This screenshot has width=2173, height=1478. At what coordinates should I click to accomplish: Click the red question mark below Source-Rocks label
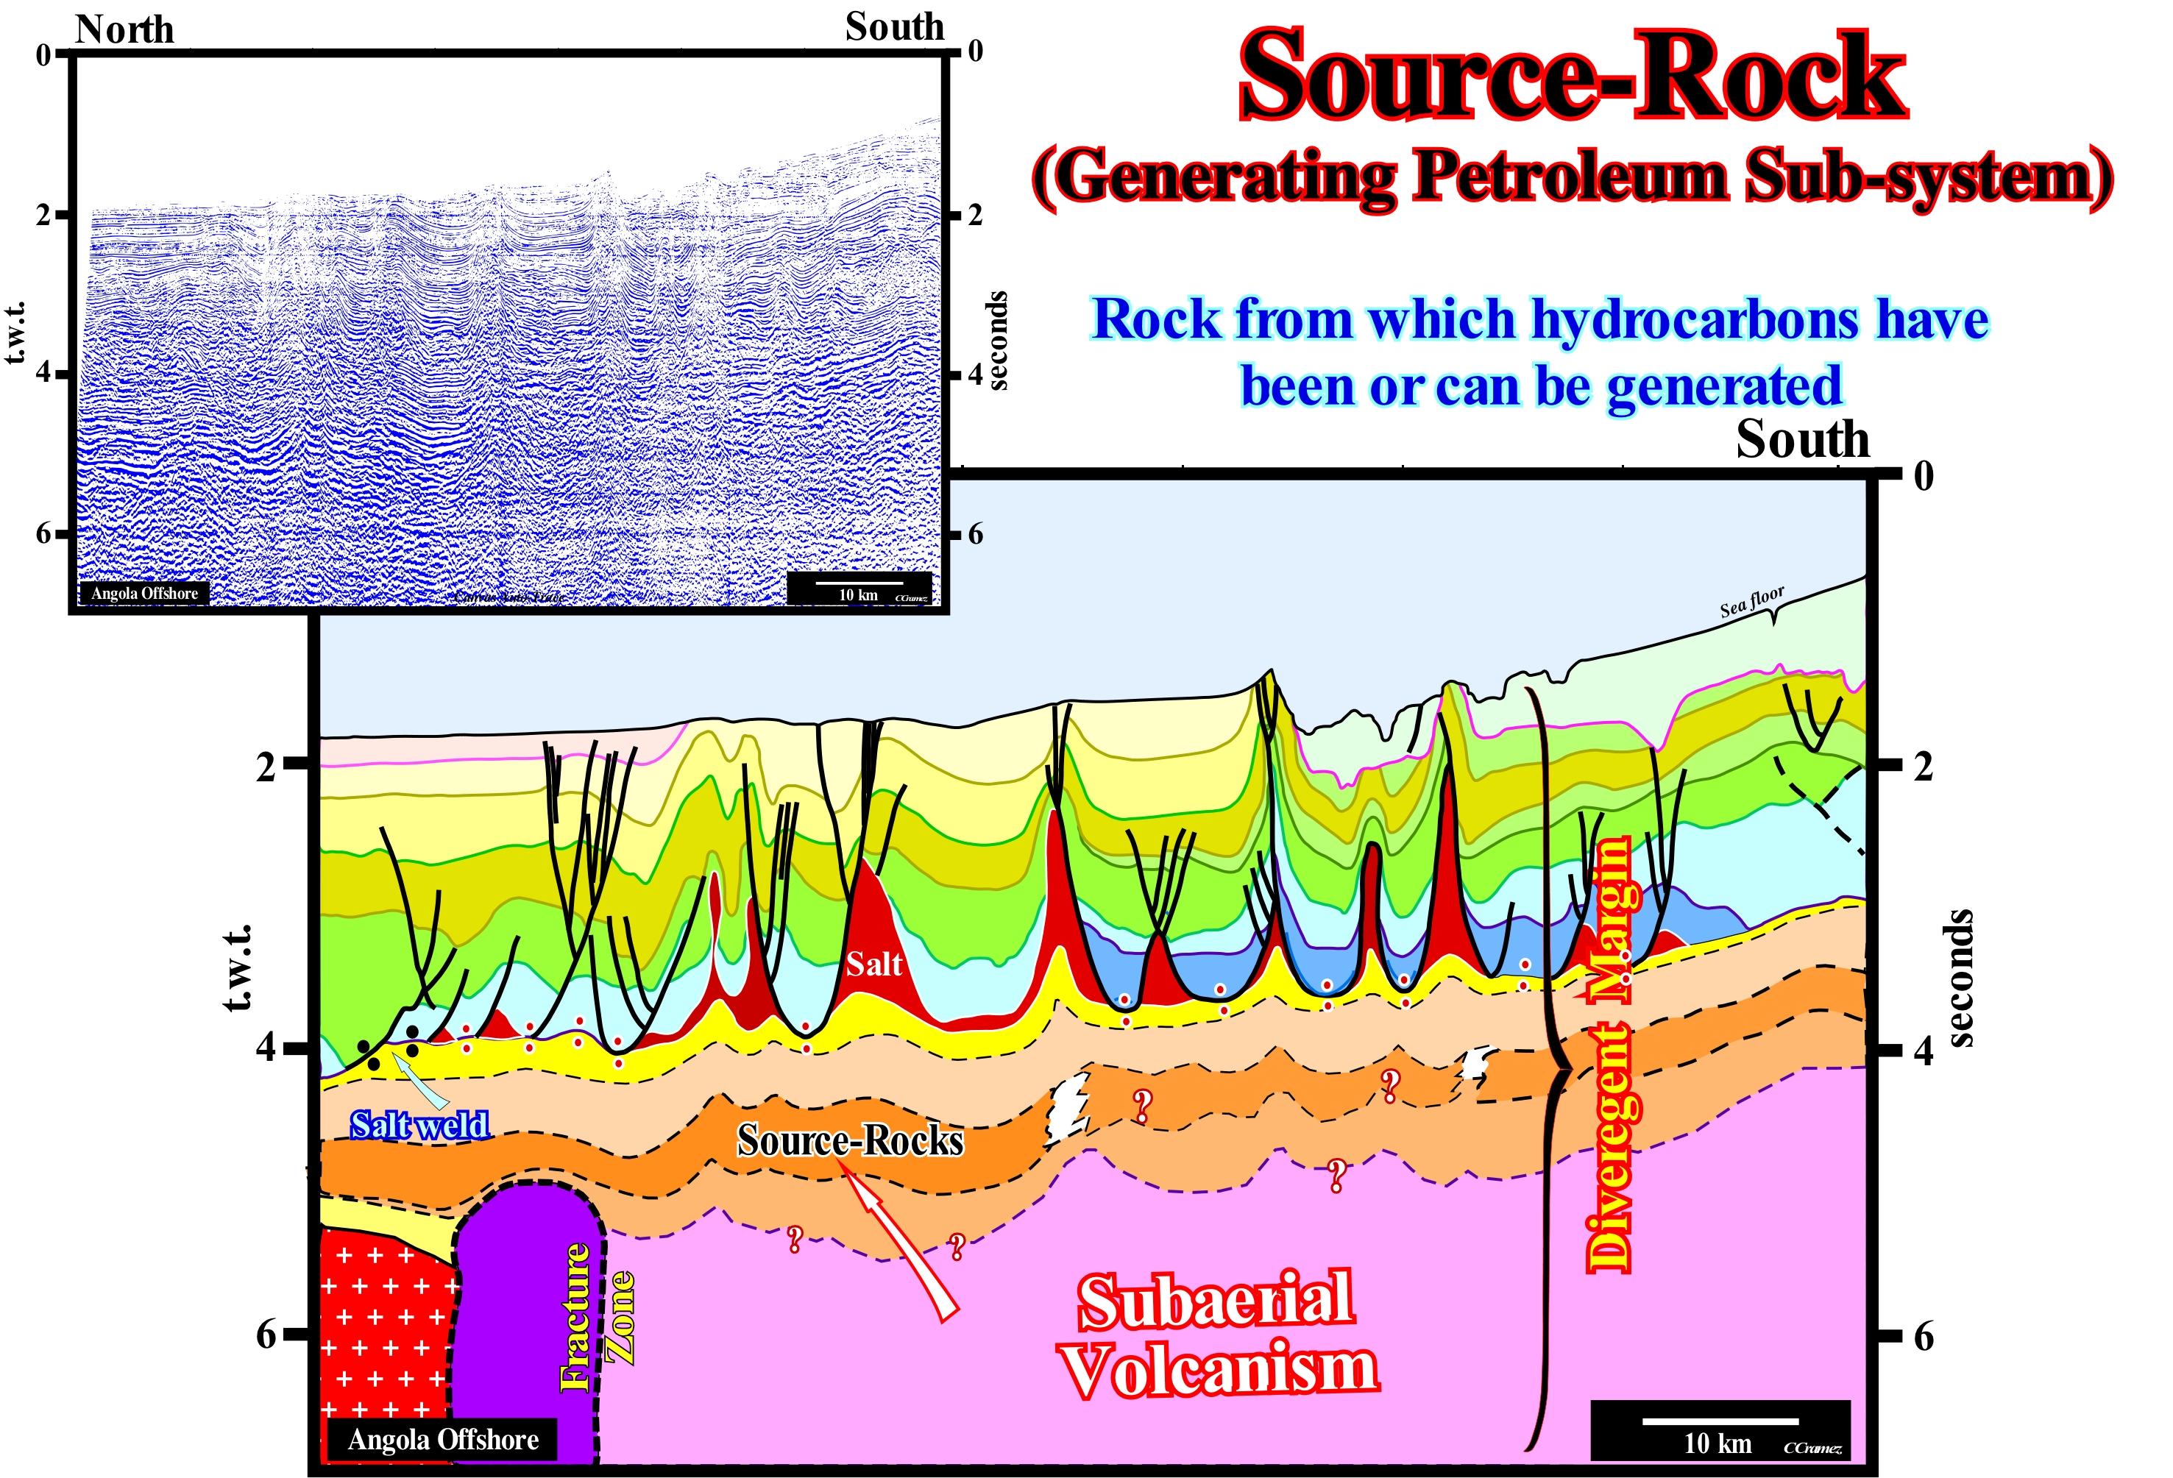click(x=795, y=1240)
